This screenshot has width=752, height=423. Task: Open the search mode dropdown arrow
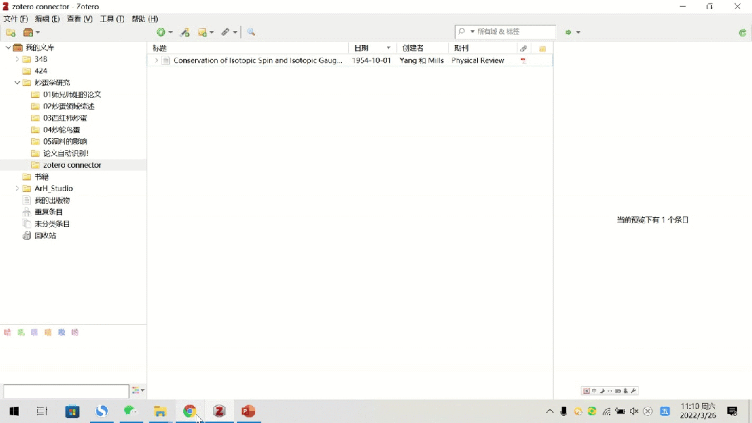point(472,32)
